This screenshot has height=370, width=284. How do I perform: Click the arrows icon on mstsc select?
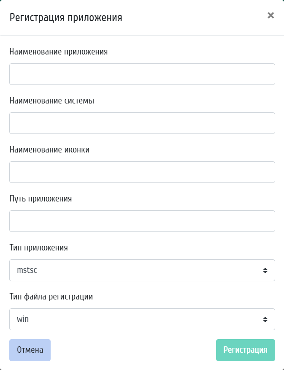tap(265, 270)
